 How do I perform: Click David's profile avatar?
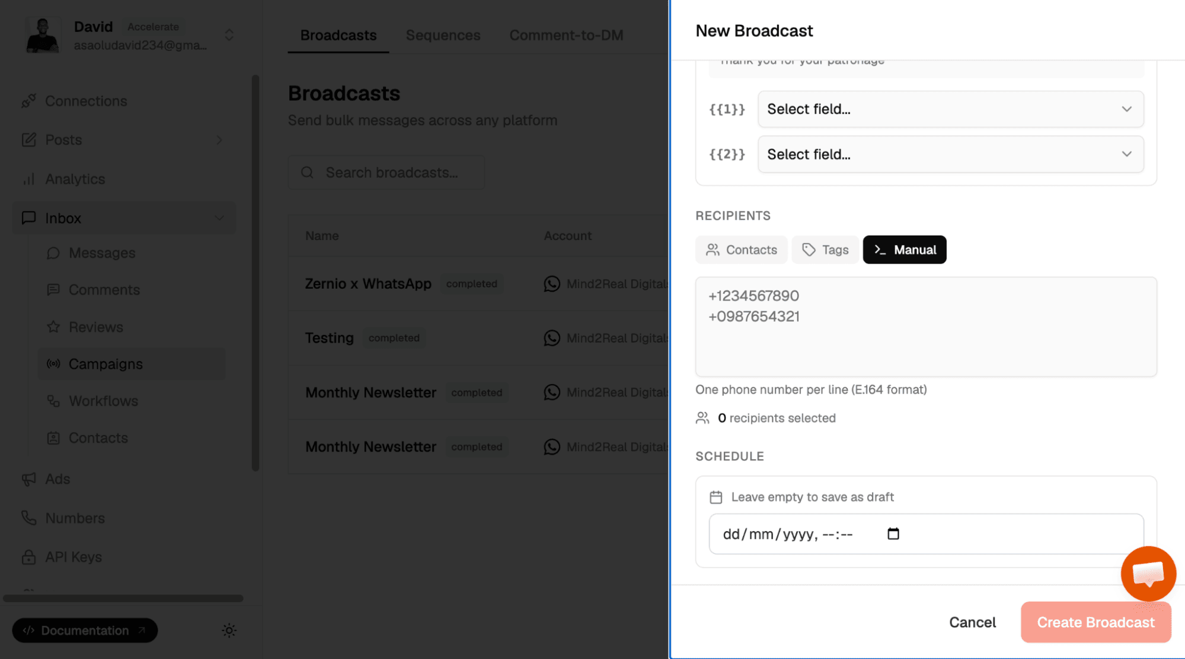(x=43, y=36)
